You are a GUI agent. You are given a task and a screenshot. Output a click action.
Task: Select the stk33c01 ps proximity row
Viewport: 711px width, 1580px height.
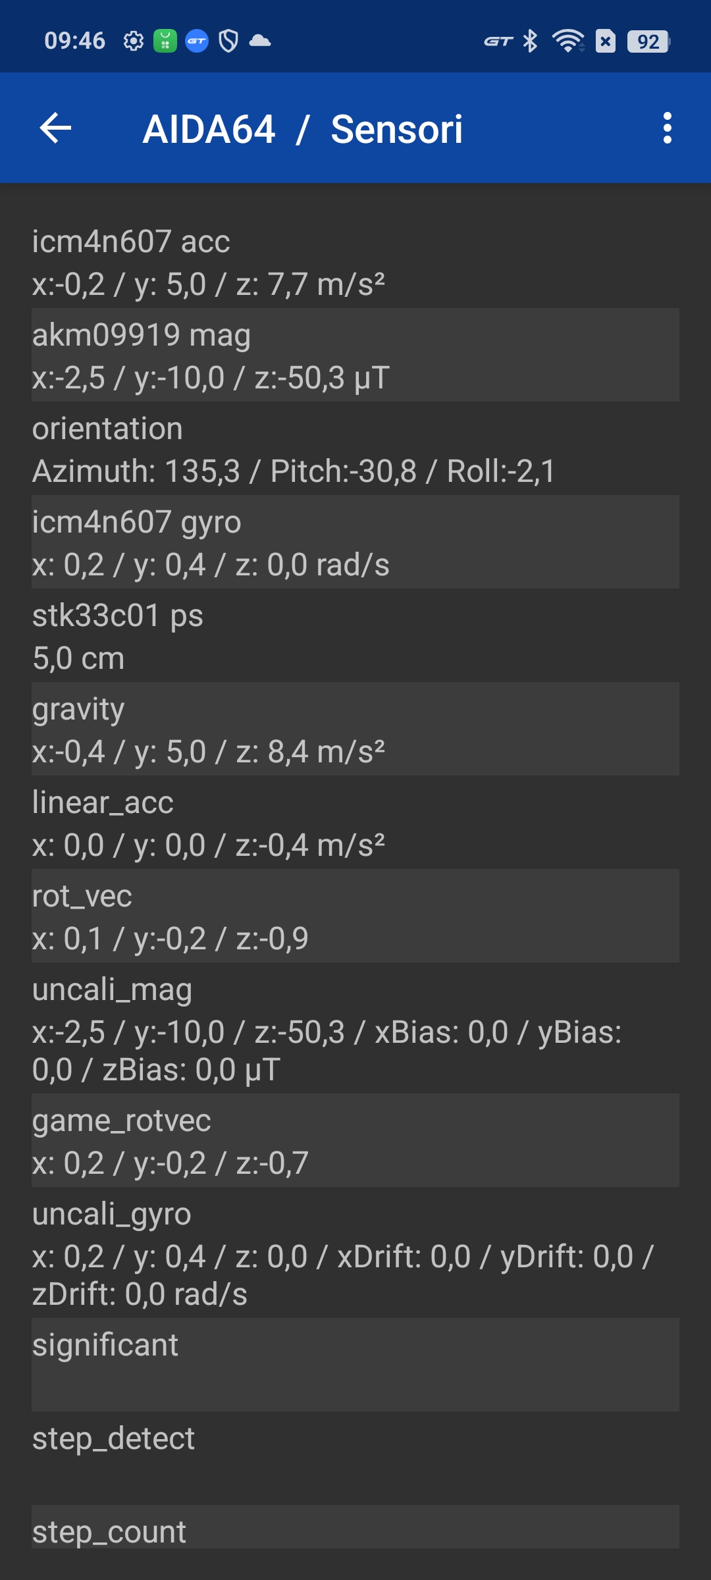point(355,636)
